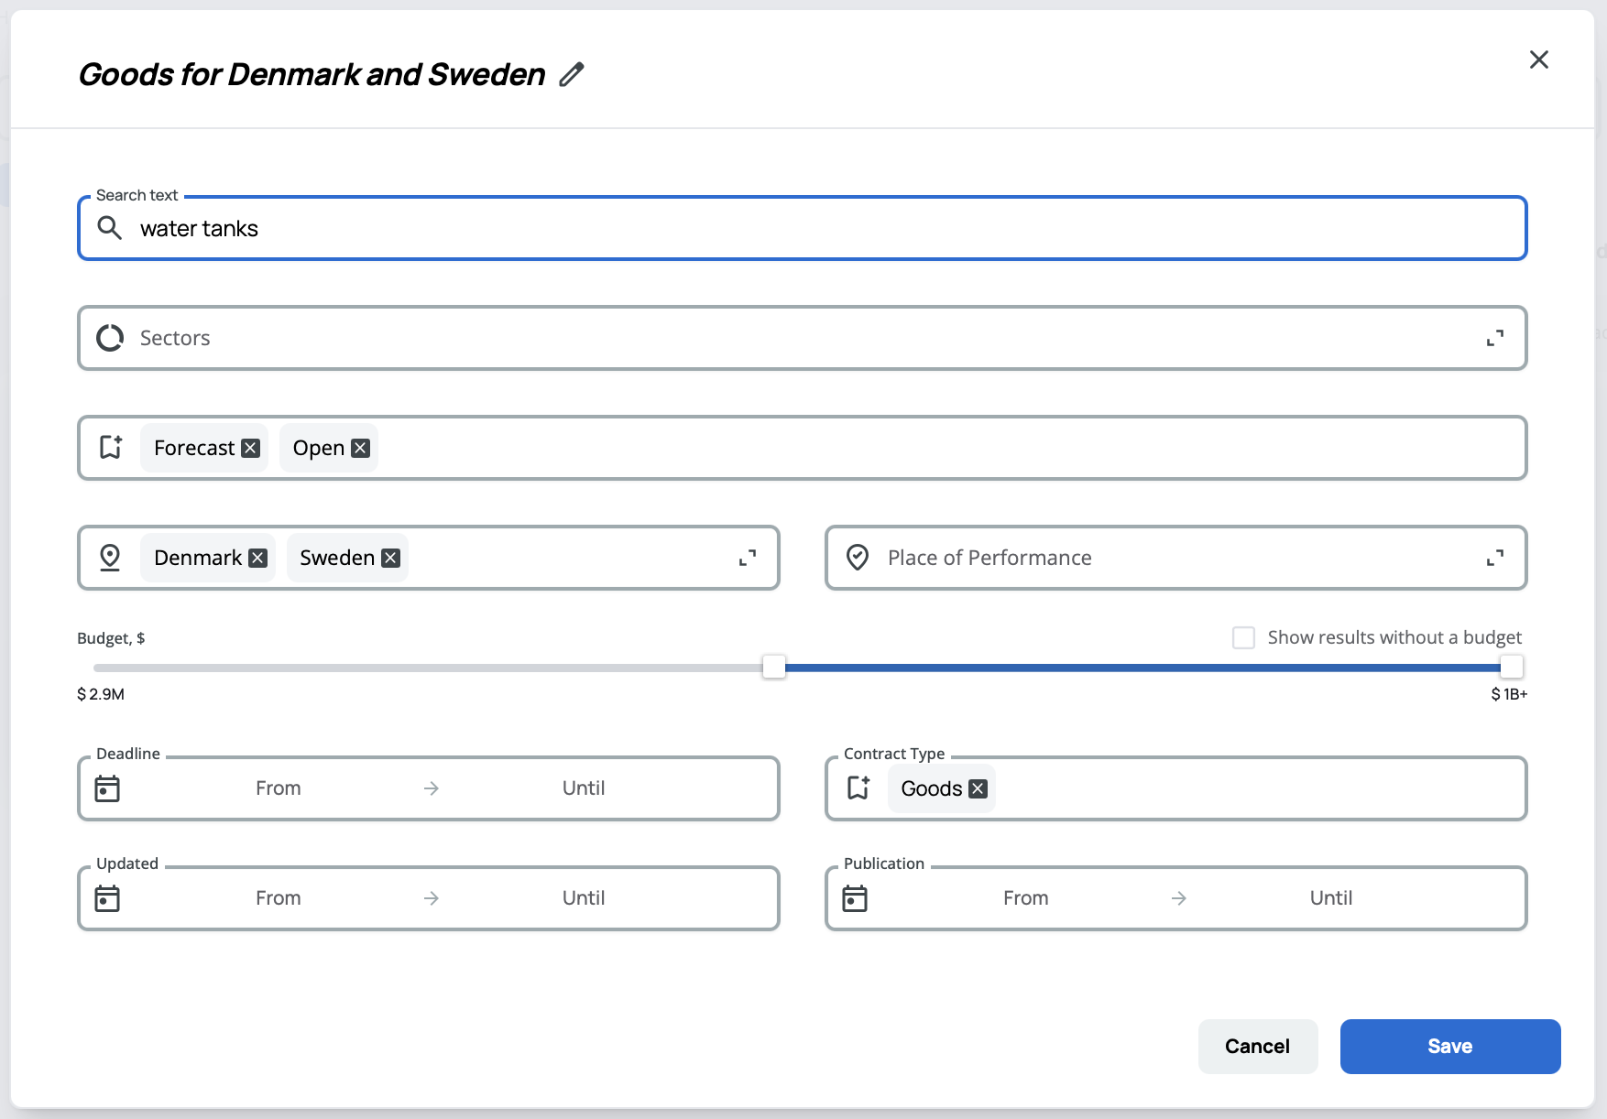Screen dimensions: 1607x1119
Task: Expand the Place of Performance selector
Action: tap(1494, 558)
